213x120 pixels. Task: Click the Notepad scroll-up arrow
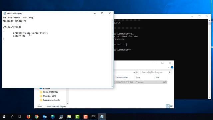(x=112, y=21)
